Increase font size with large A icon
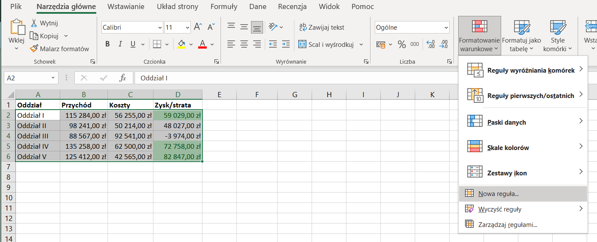Image resolution: width=597 pixels, height=242 pixels. 198,27
